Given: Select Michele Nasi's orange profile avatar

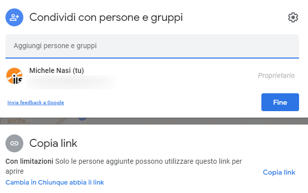Looking at the screenshot, I should coord(14,76).
